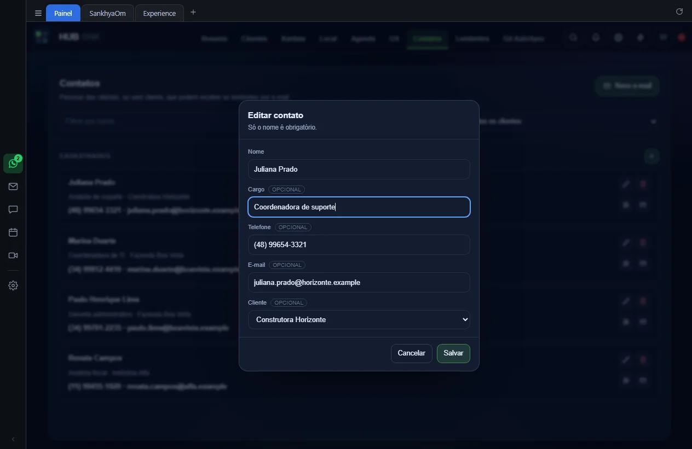
Task: Click the 'Só o nome é obrigatório.' text
Action: 282,127
